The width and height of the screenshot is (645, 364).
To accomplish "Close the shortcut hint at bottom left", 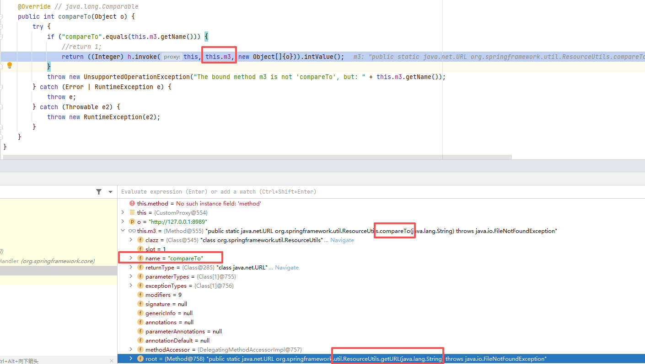I will pos(112,361).
